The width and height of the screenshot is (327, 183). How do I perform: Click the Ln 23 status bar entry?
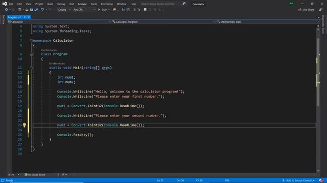(x=160, y=180)
